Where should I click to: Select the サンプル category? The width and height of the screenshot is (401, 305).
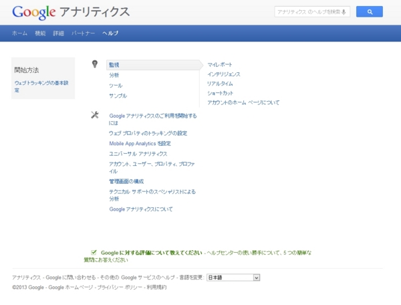tap(118, 96)
